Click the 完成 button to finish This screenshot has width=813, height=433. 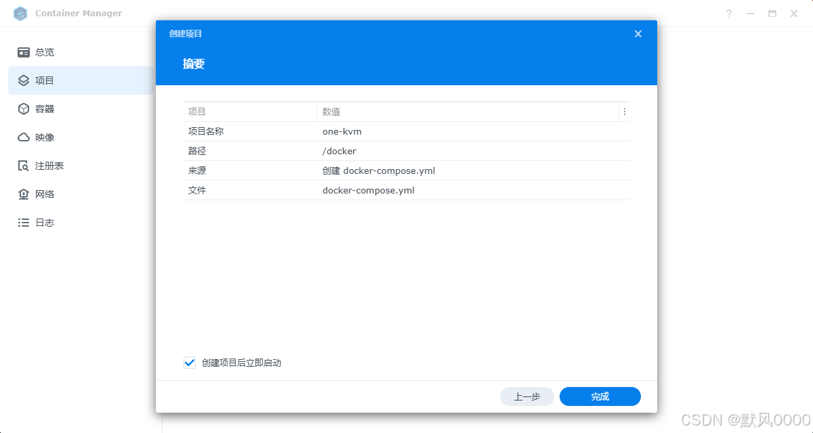pyautogui.click(x=600, y=396)
